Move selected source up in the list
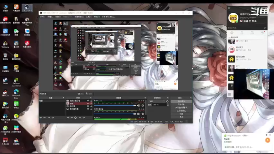274x154 pixels. point(80,118)
